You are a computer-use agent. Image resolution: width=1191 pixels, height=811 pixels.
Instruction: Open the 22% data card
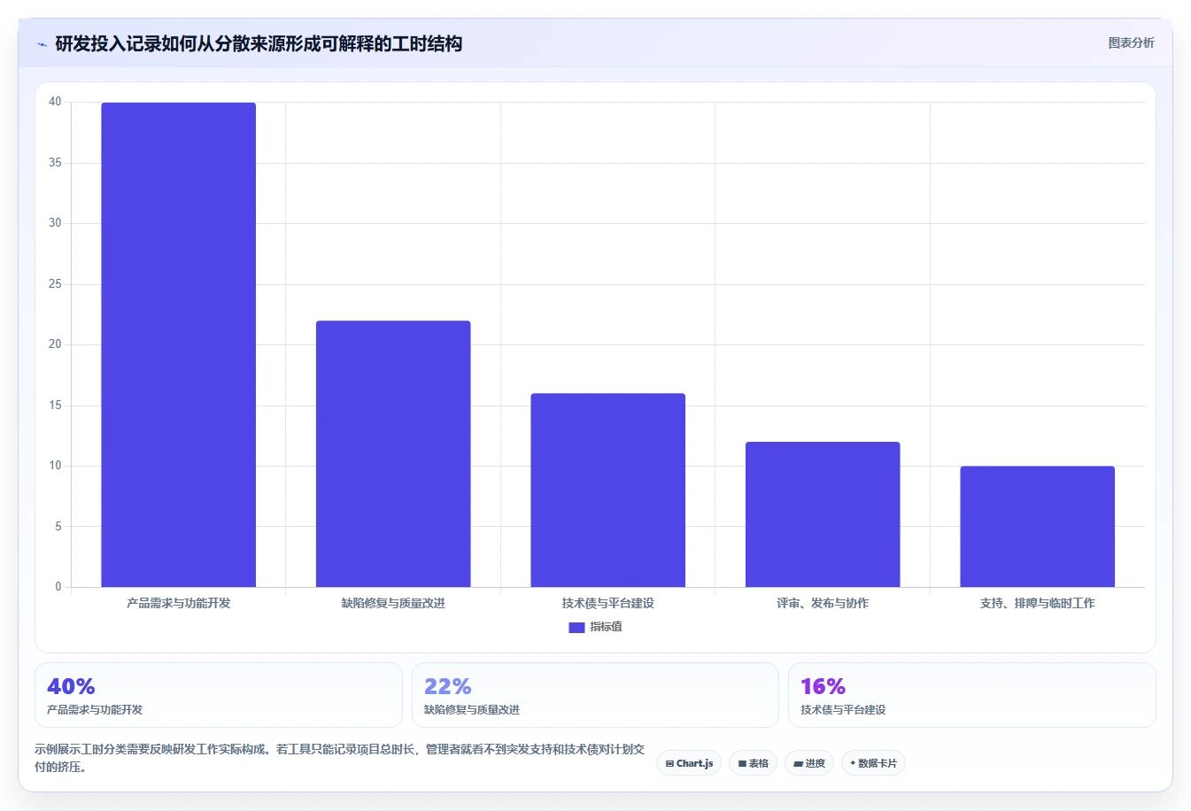595,695
